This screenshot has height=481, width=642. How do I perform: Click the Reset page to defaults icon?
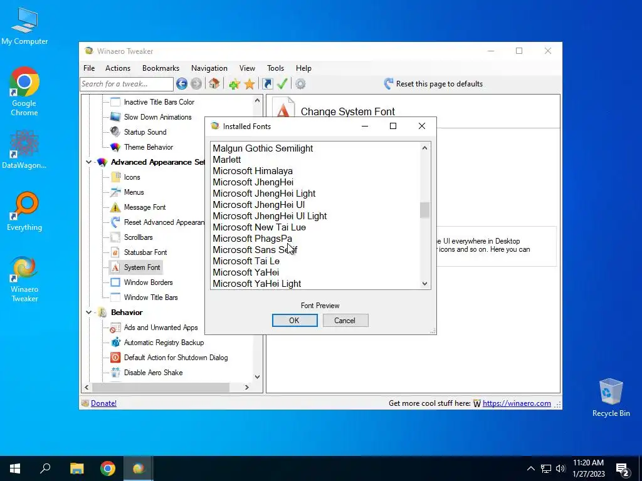pos(388,84)
